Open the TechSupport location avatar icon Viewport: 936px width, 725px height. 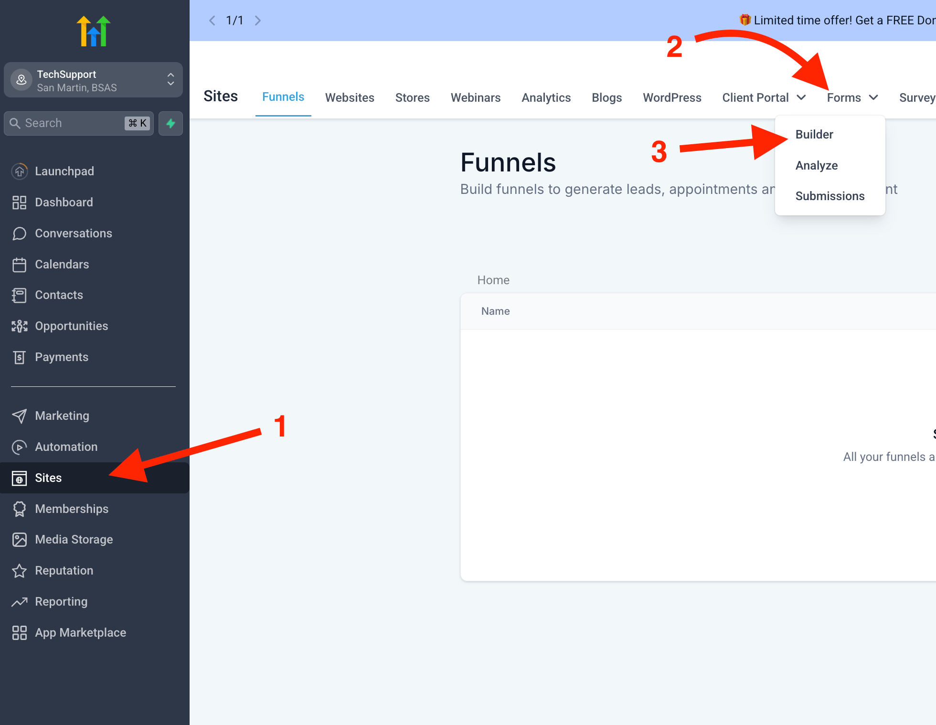pyautogui.click(x=21, y=80)
